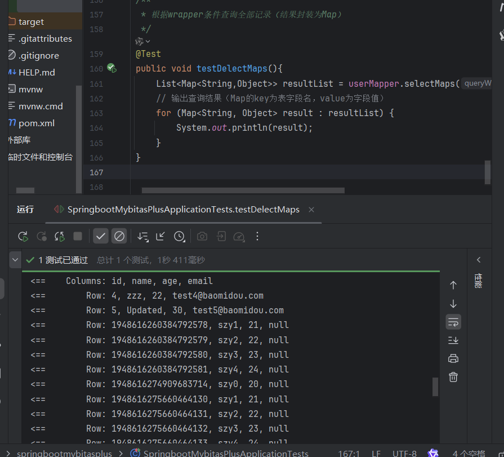Open .gitignore file in project tree

tap(38, 56)
